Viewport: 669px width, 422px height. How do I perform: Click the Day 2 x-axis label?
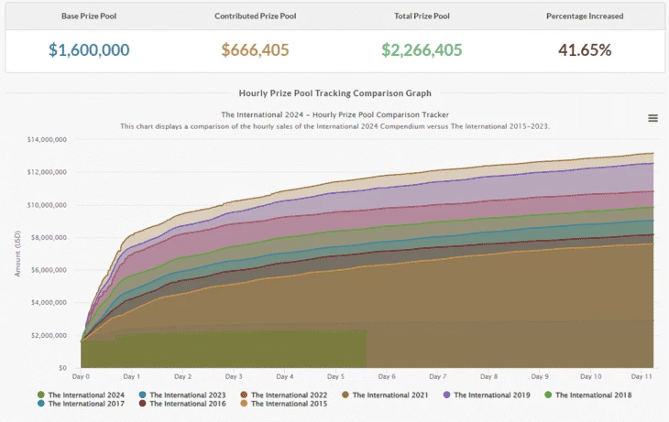tap(182, 376)
